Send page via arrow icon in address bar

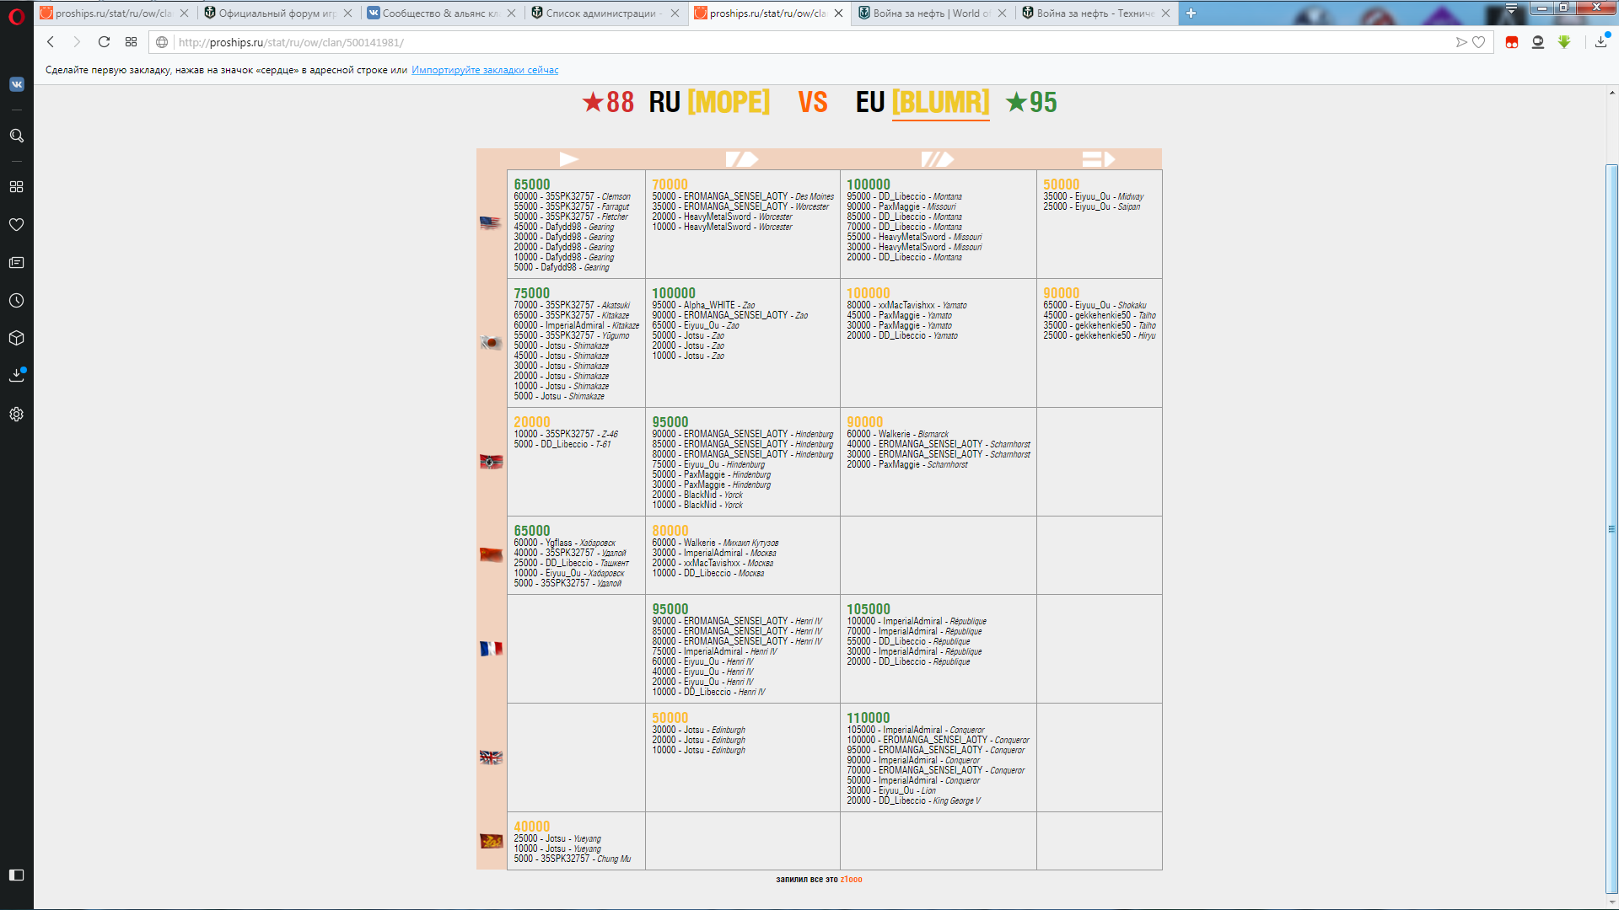1461,42
